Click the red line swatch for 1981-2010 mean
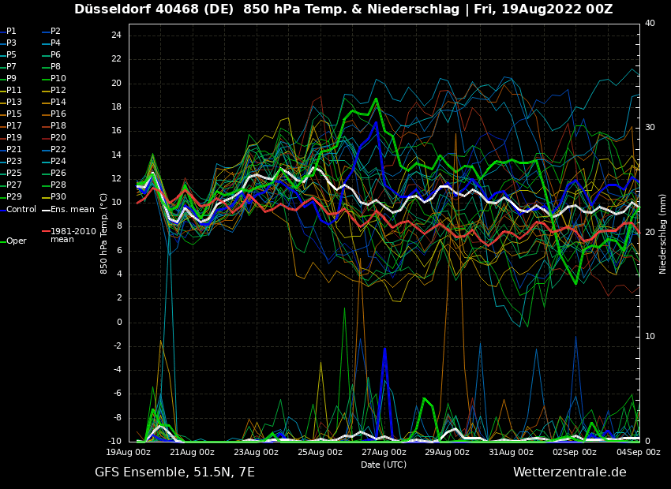Screen dimensions: 671x489 tap(46, 232)
